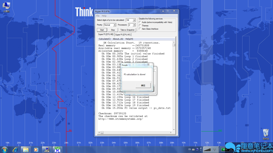Activate the Super PI taskbar icon
Viewport: 273px width, 153px height.
tap(57, 150)
